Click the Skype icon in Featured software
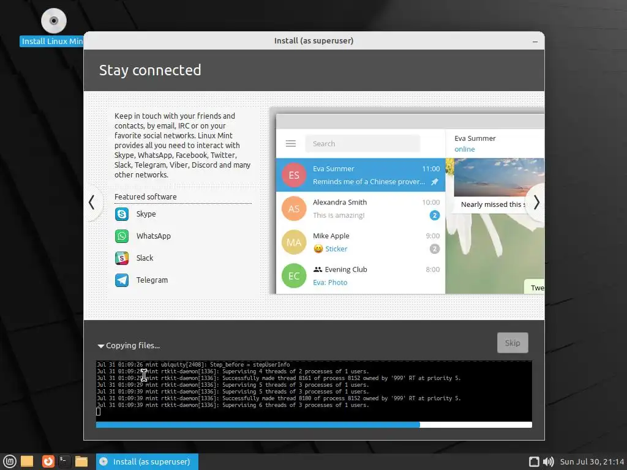627x470 pixels. (122, 214)
